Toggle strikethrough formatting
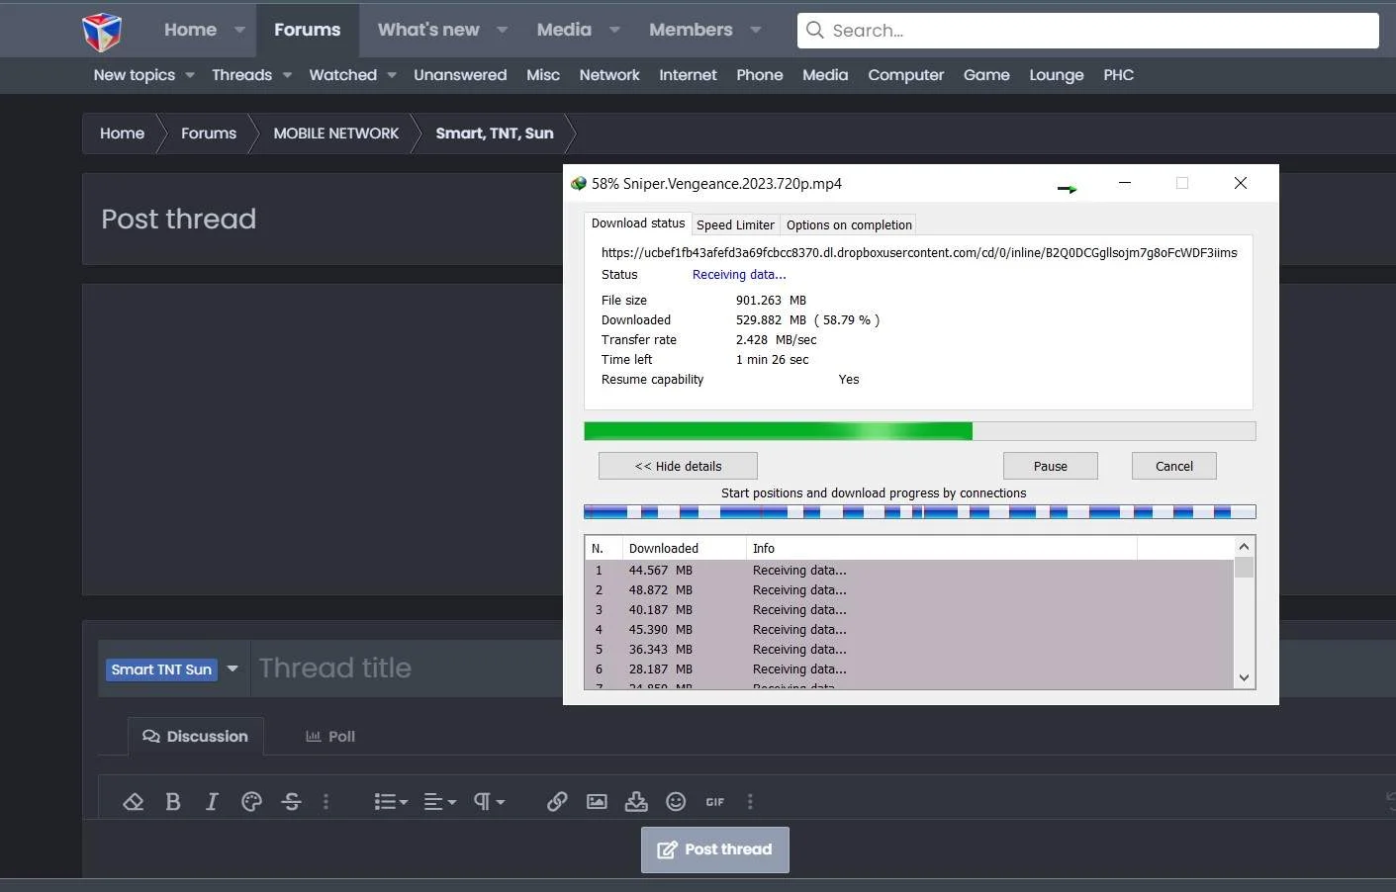 [x=291, y=802]
